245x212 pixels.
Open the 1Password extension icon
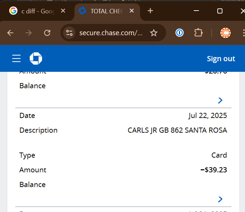(180, 33)
